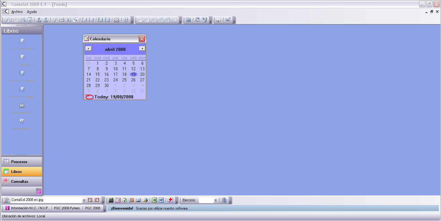Click the tools icon beside the ContaSol 2008 ev.jpg box
Image resolution: width=441 pixels, height=221 pixels.
7,200
